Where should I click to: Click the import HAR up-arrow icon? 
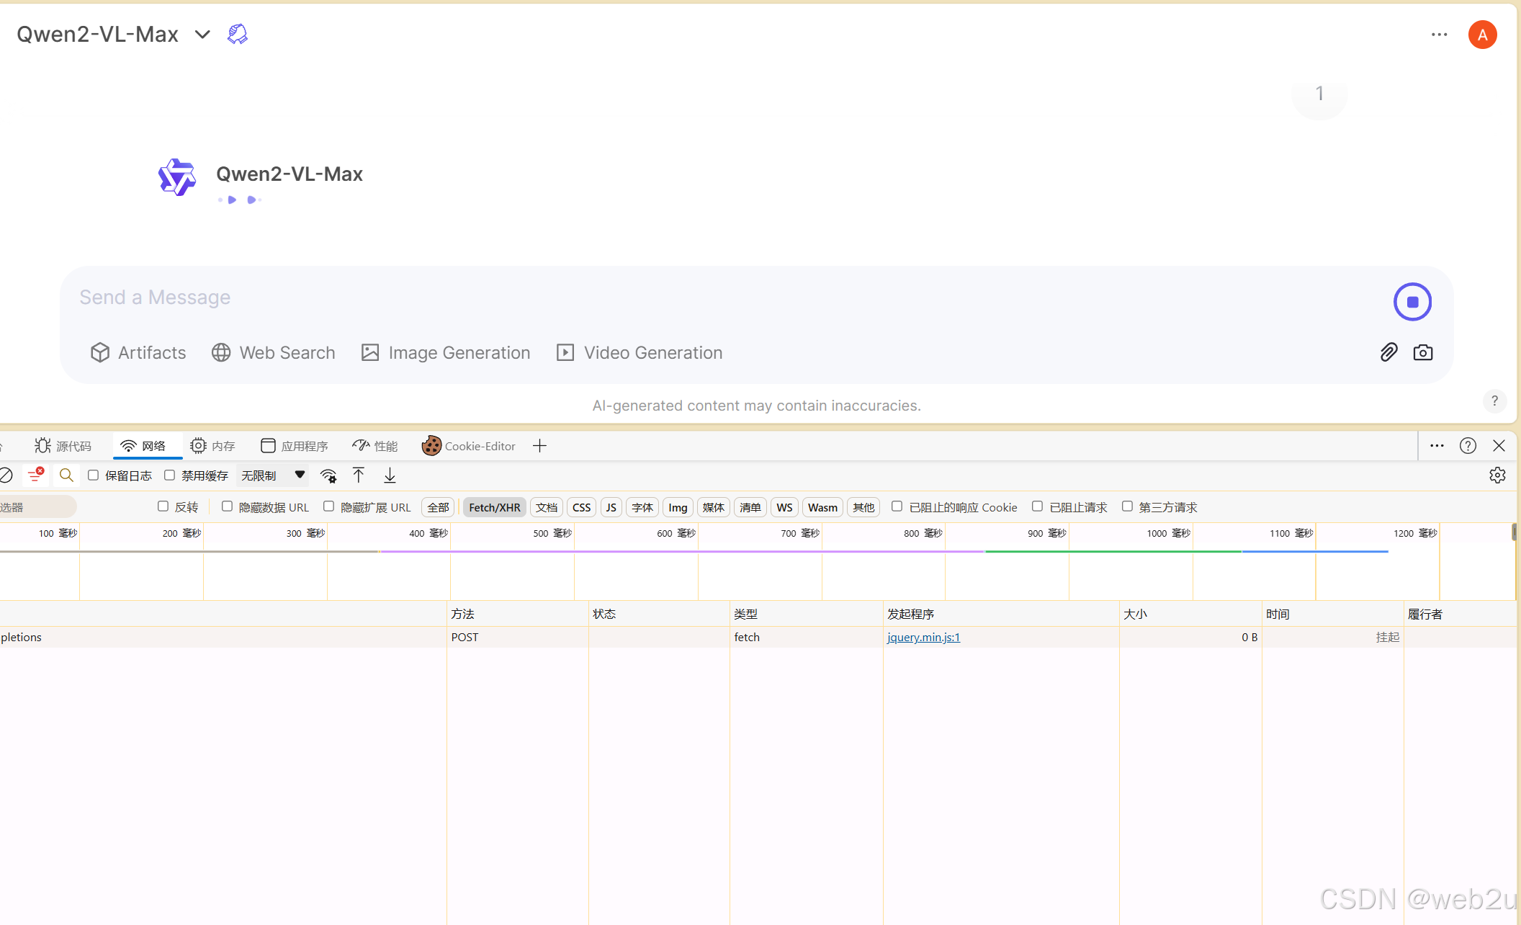coord(359,475)
